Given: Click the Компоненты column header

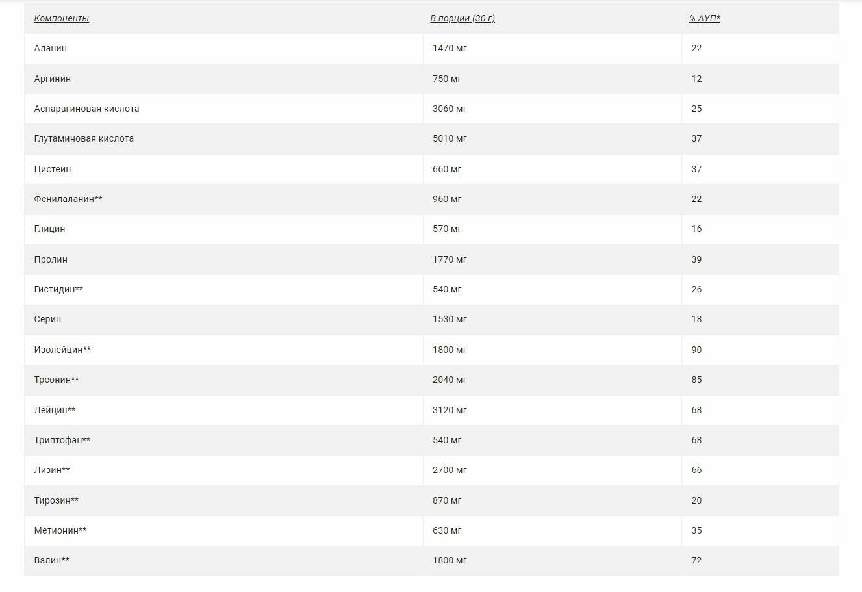Looking at the screenshot, I should (62, 18).
